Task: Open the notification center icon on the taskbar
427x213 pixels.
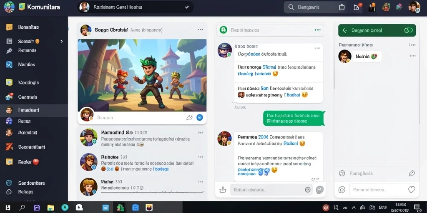Action: (417, 208)
